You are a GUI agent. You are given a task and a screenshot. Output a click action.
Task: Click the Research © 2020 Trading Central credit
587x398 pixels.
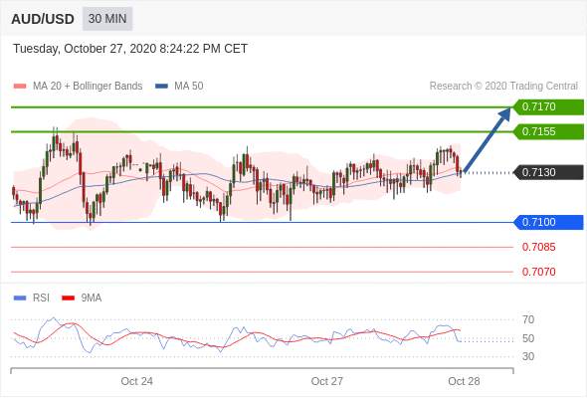pyautogui.click(x=503, y=87)
